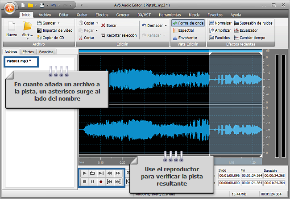Screen dimensions: 290x199
Task: Click the Copiar button
Action: pos(87,23)
